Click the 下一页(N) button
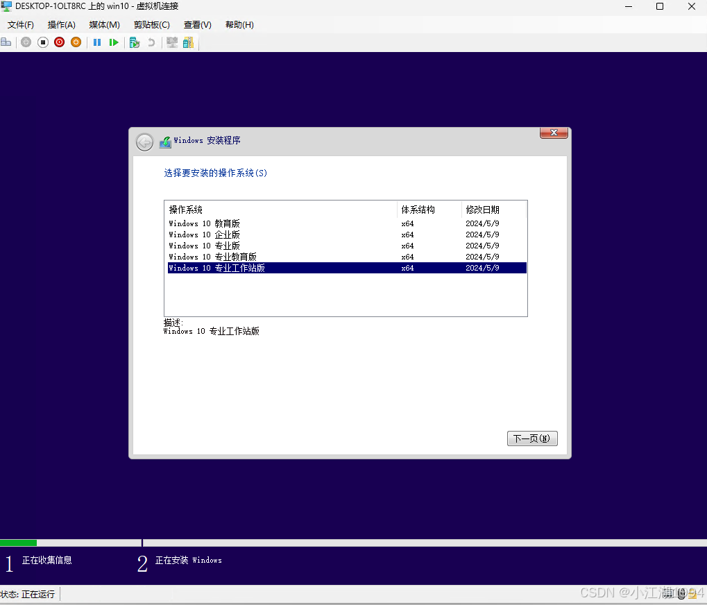This screenshot has height=605, width=707. coord(532,438)
